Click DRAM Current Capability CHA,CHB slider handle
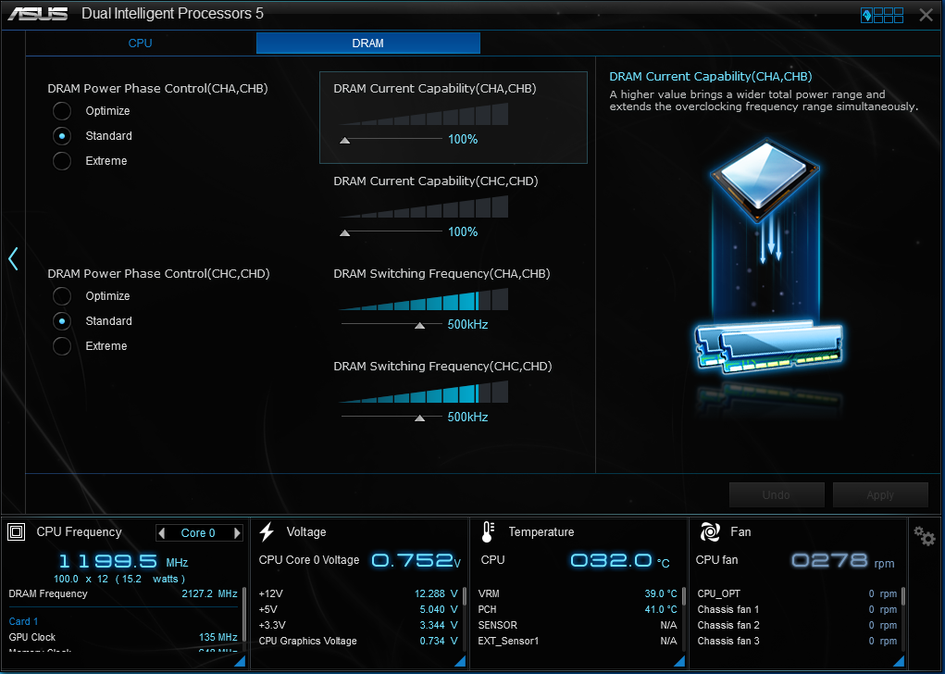This screenshot has height=674, width=945. pos(344,141)
